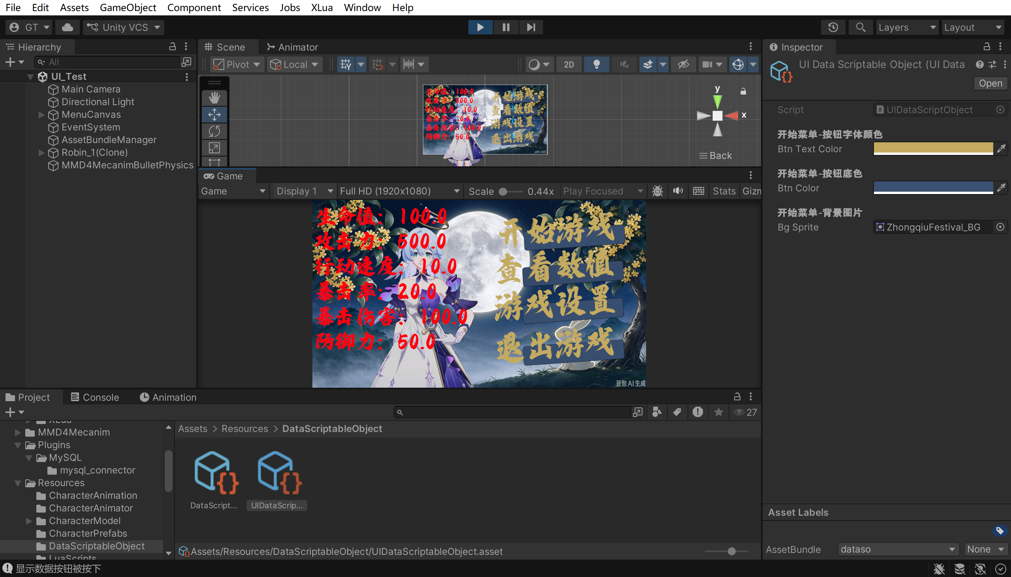Search by label in Project panel
The image size is (1011, 577).
pyautogui.click(x=677, y=412)
